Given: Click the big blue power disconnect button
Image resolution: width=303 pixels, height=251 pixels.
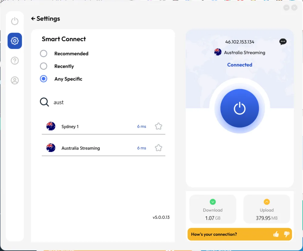Looking at the screenshot, I should coord(240,108).
